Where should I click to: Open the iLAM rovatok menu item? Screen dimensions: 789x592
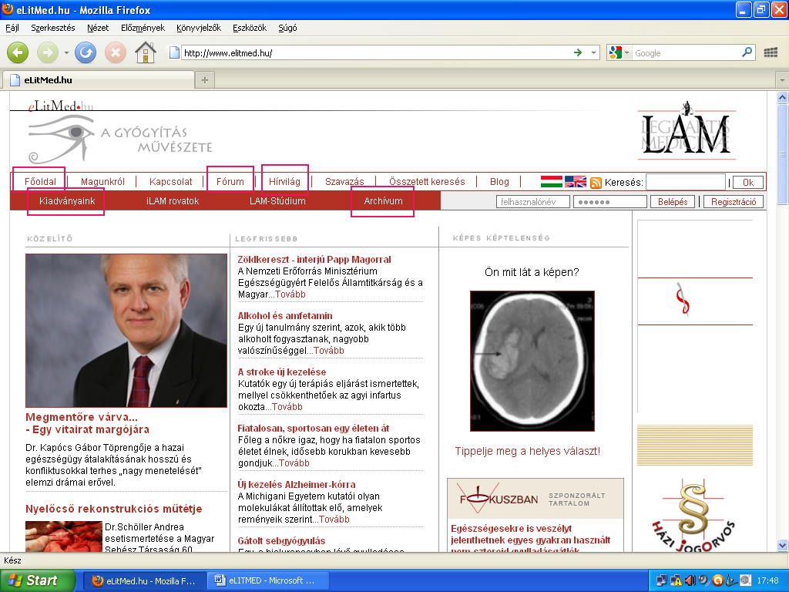(173, 201)
